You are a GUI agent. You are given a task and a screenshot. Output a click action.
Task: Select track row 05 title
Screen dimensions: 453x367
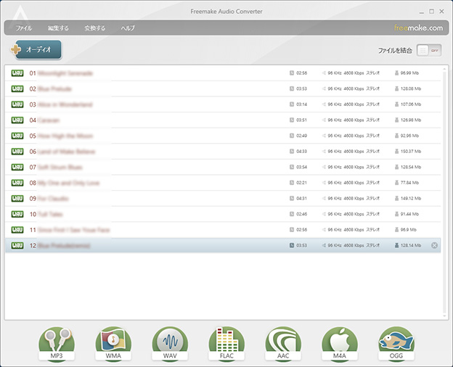tap(61, 136)
